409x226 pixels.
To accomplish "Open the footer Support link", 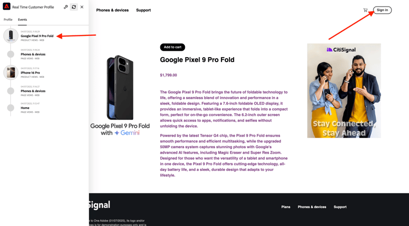I will [340, 207].
